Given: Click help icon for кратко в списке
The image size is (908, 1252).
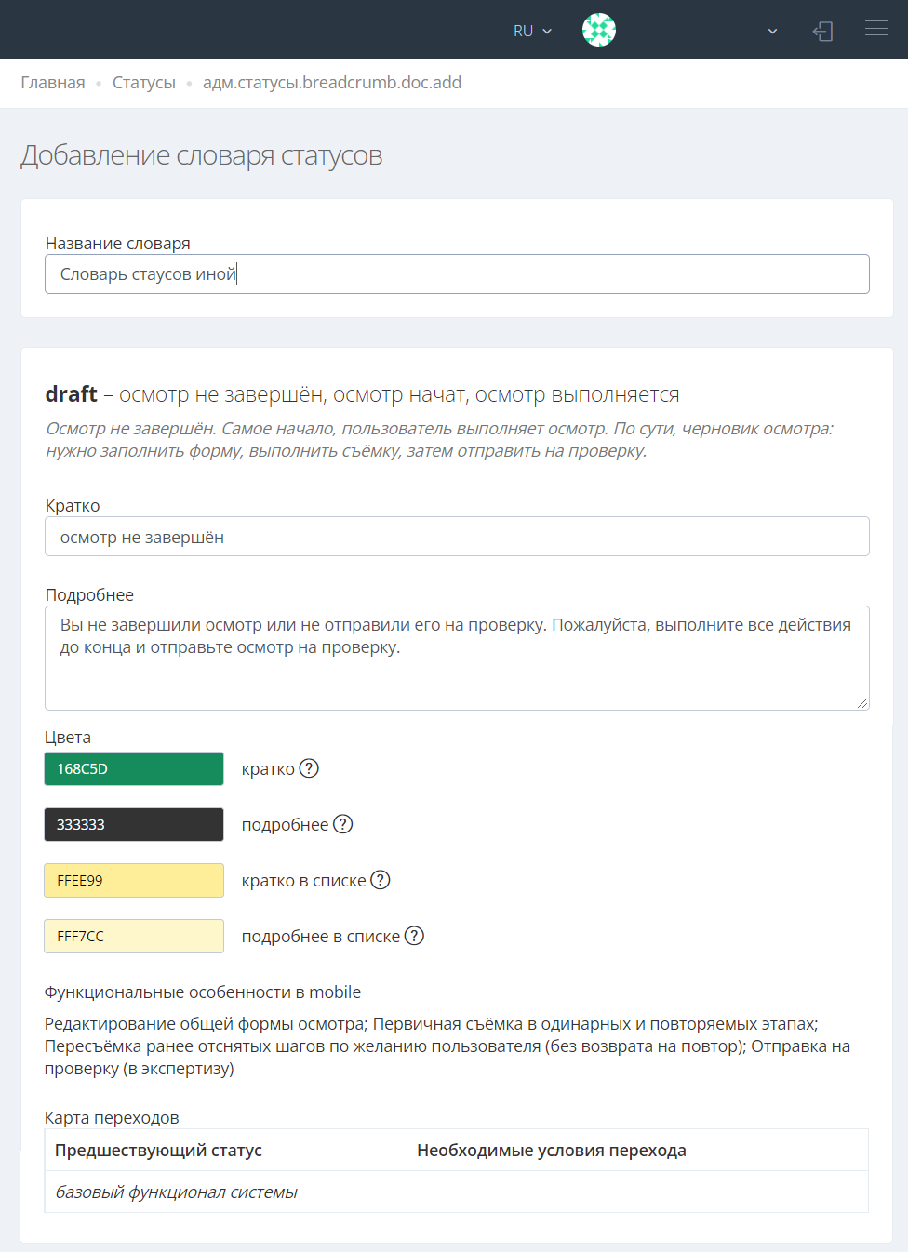Looking at the screenshot, I should (x=381, y=880).
